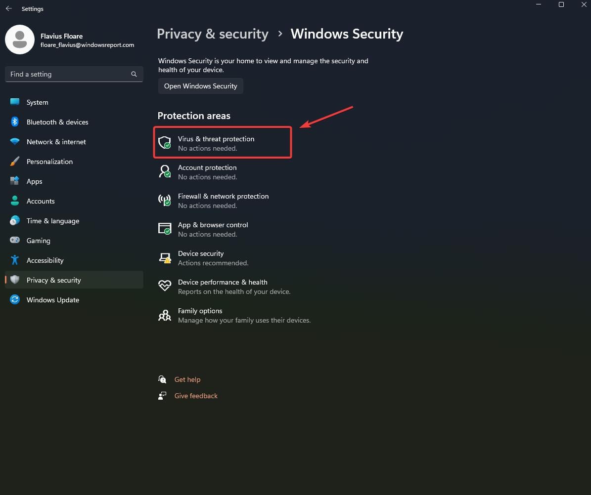Click Open Windows Security

[x=200, y=85]
